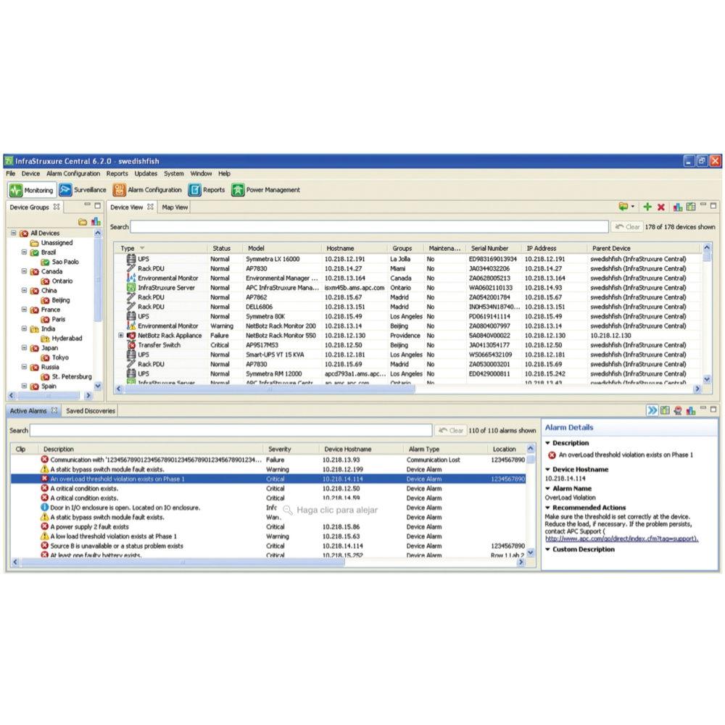This screenshot has width=725, height=725.
Task: Expand the NetBotz Rack Appliance row
Action: click(120, 335)
